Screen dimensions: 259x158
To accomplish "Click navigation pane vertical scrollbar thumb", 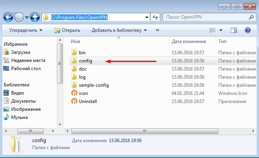I will point(60,64).
